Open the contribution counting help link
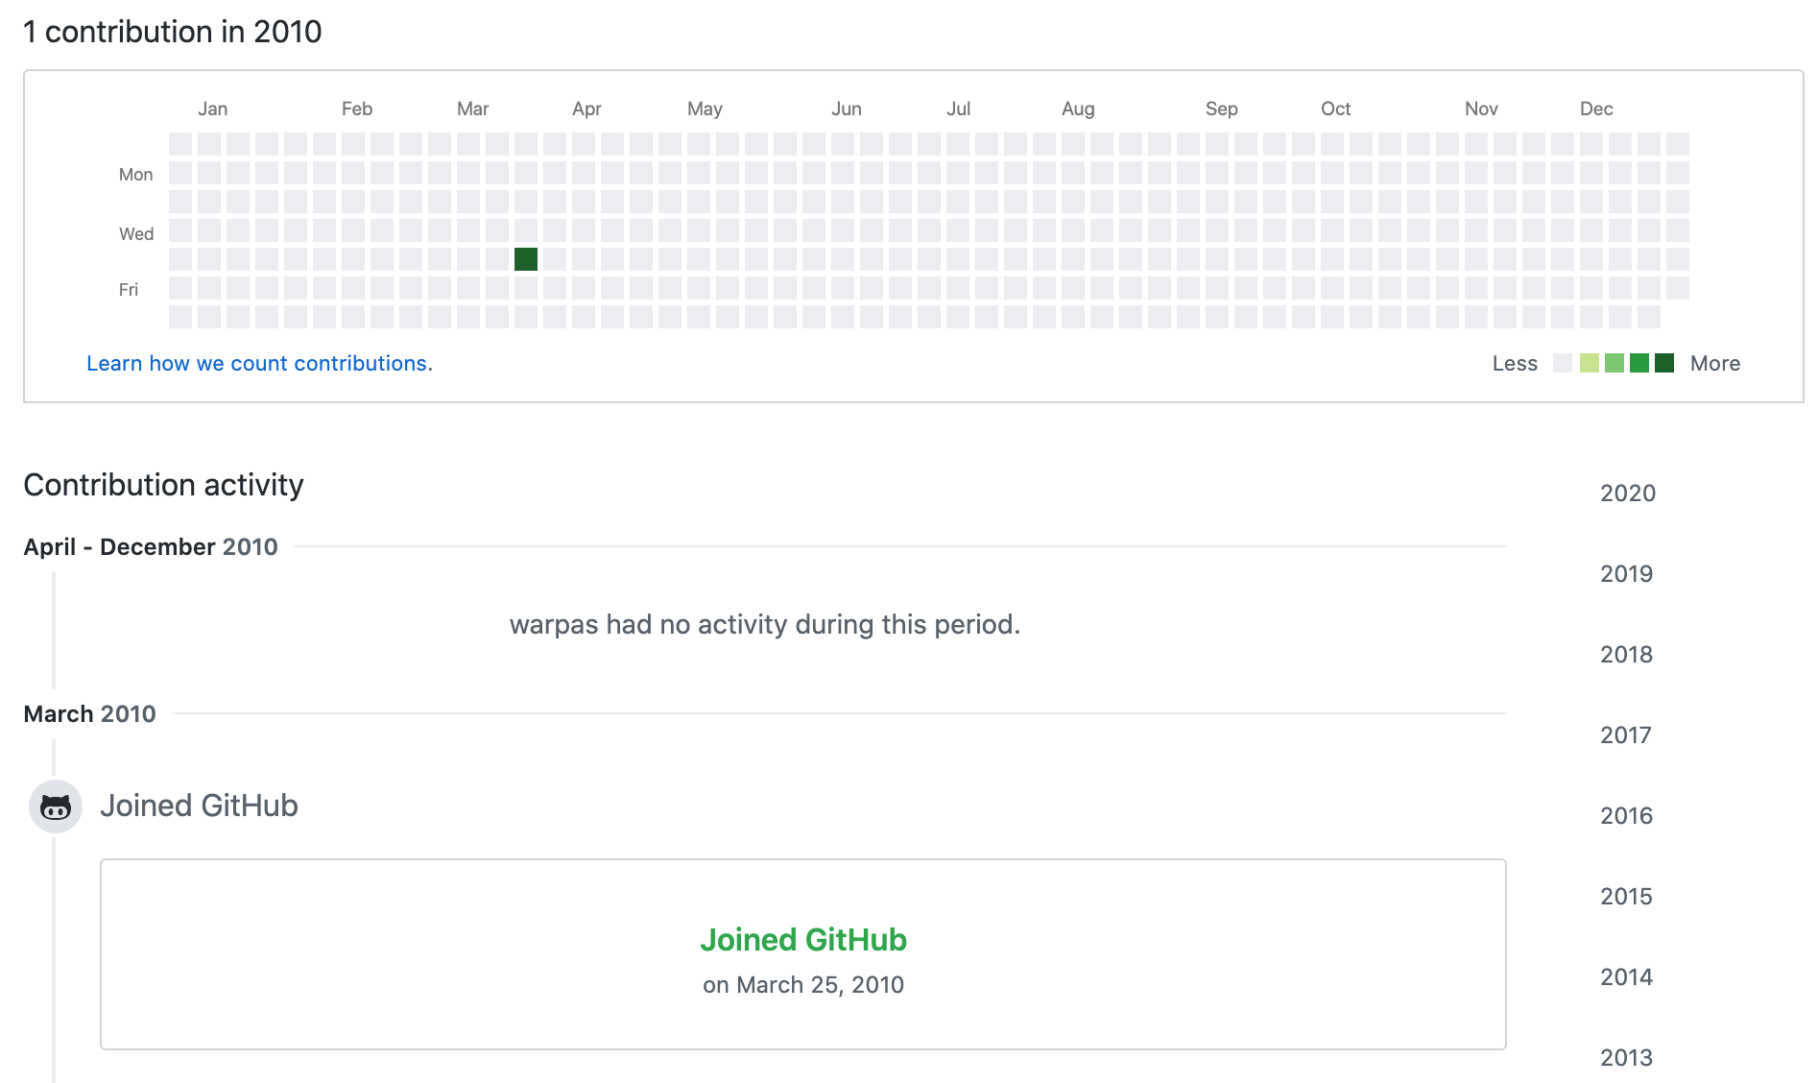 click(x=259, y=363)
